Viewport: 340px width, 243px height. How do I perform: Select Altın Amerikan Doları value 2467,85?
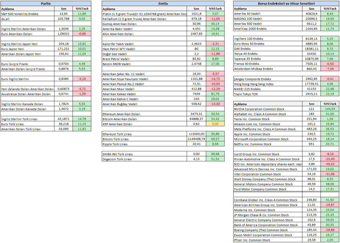(x=196, y=34)
